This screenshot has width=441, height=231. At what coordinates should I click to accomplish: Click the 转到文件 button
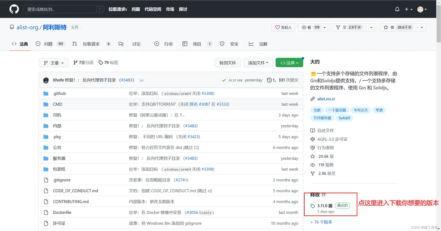point(228,63)
